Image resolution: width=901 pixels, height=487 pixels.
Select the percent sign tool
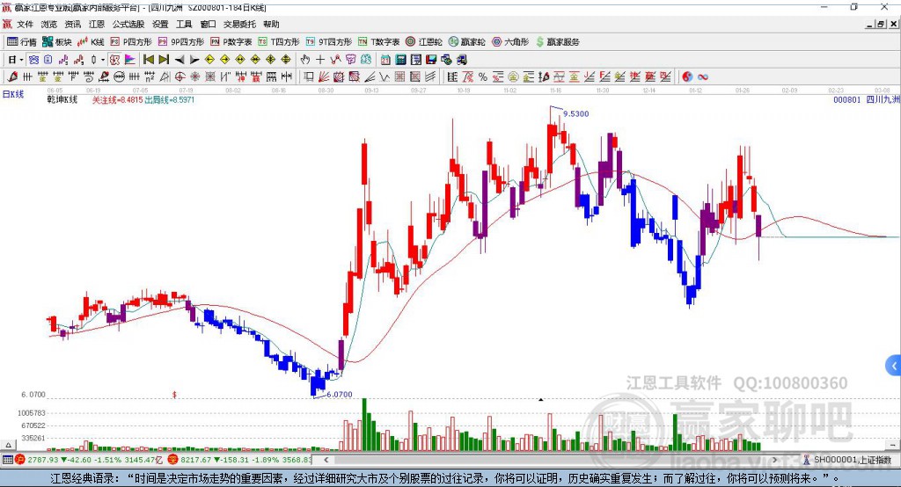(x=483, y=77)
